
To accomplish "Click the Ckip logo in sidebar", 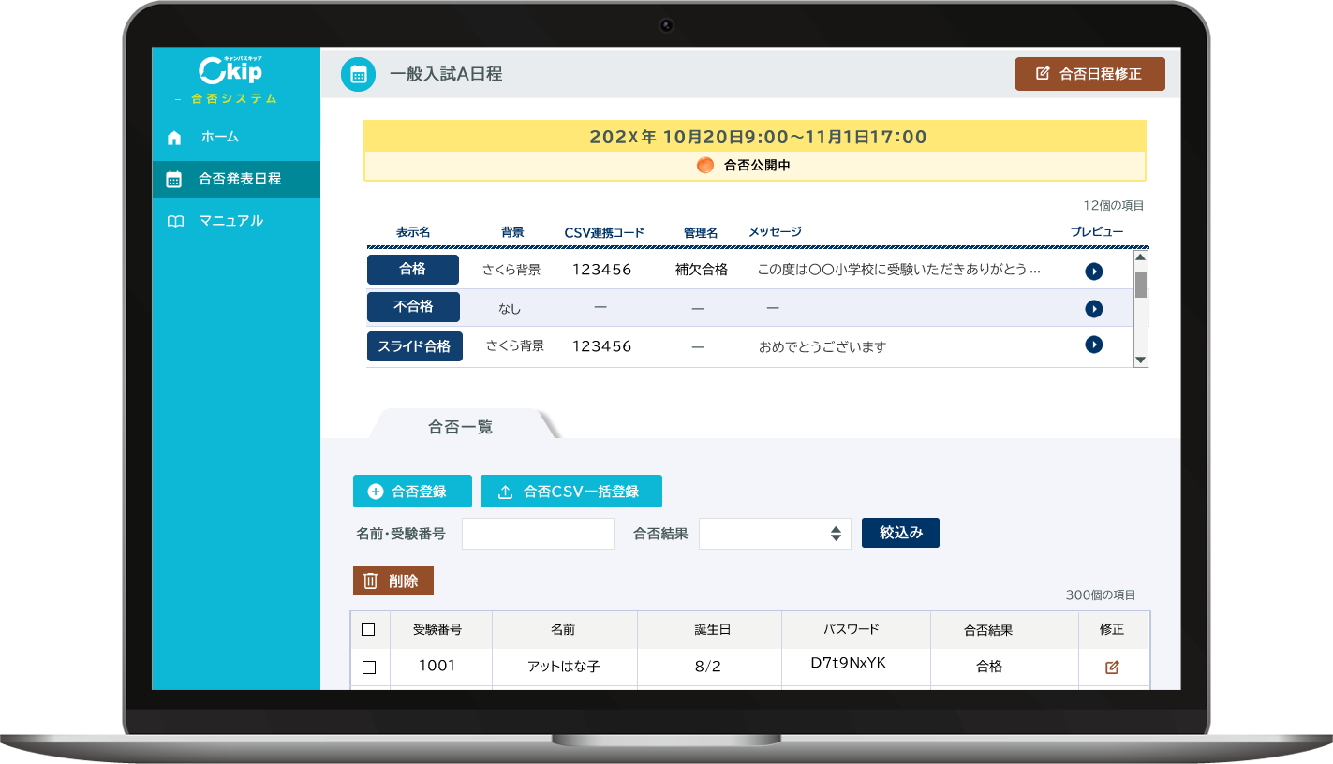I will 230,71.
